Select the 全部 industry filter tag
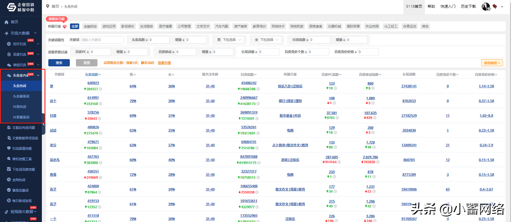Screen dimensions: 511x222 point(75,26)
